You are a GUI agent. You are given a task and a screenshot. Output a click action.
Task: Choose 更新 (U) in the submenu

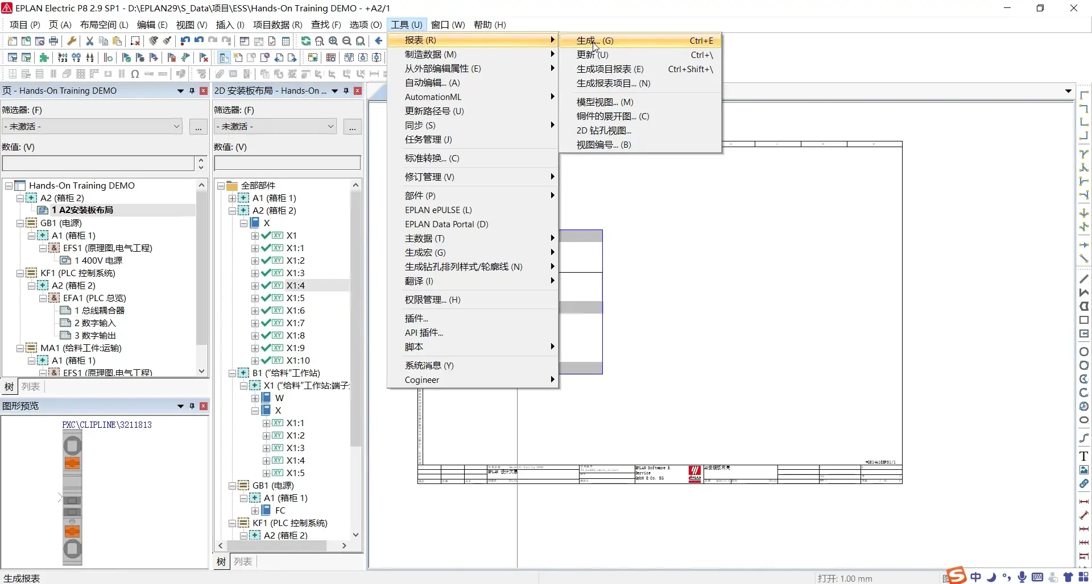coord(640,55)
